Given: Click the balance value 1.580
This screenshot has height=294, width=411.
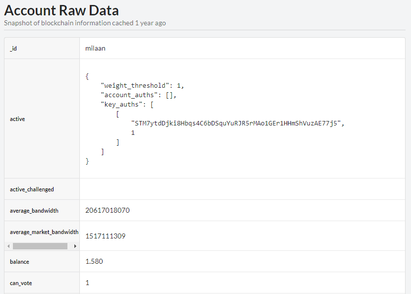Looking at the screenshot, I should click(94, 261).
